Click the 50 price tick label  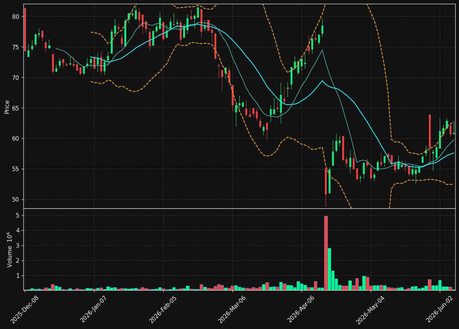click(x=16, y=200)
